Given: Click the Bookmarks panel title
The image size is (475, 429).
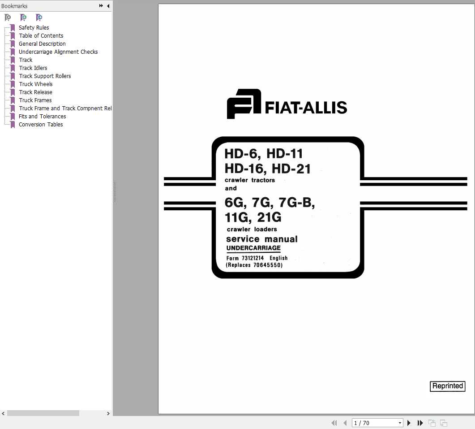Looking at the screenshot, I should point(14,6).
